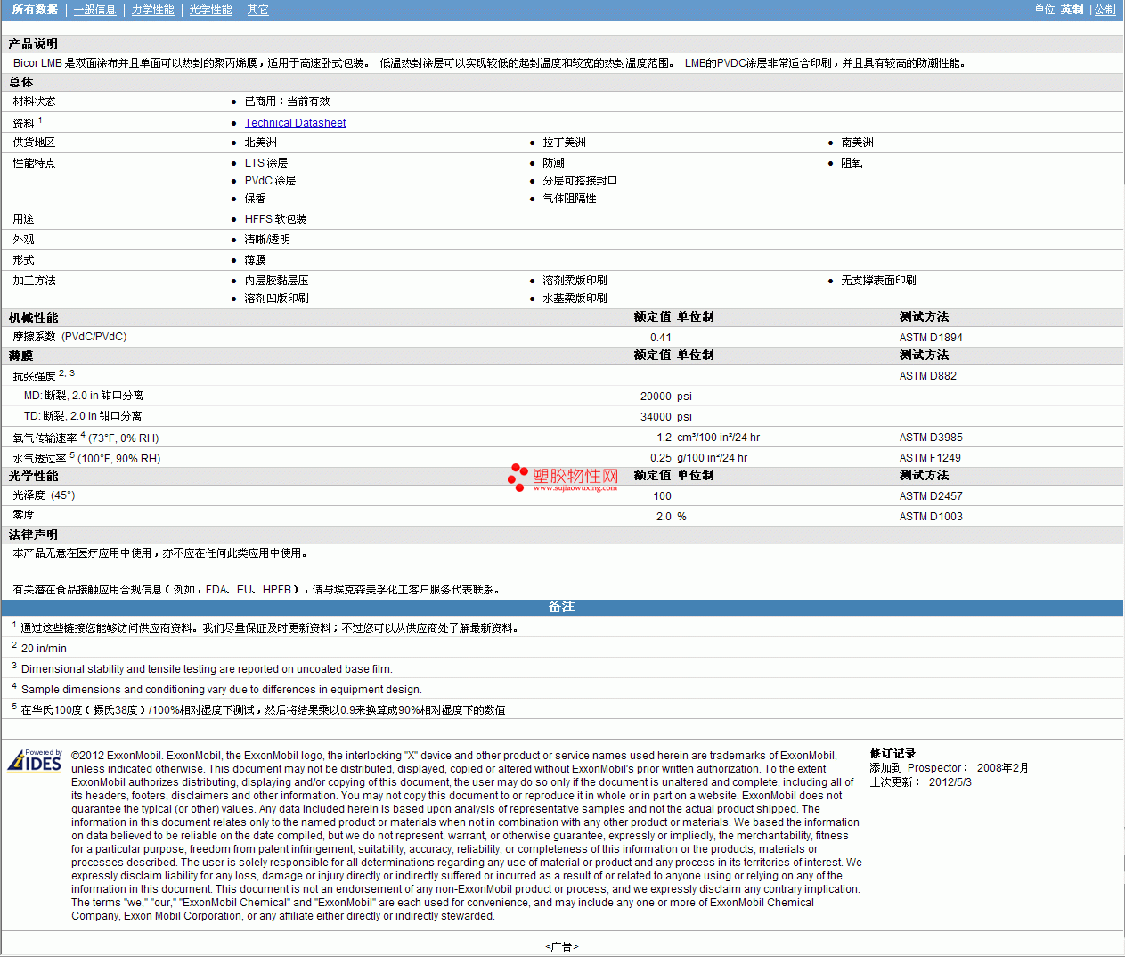Click the <广告> text at page bottom
Viewport: 1125px width, 957px height.
coord(562,946)
